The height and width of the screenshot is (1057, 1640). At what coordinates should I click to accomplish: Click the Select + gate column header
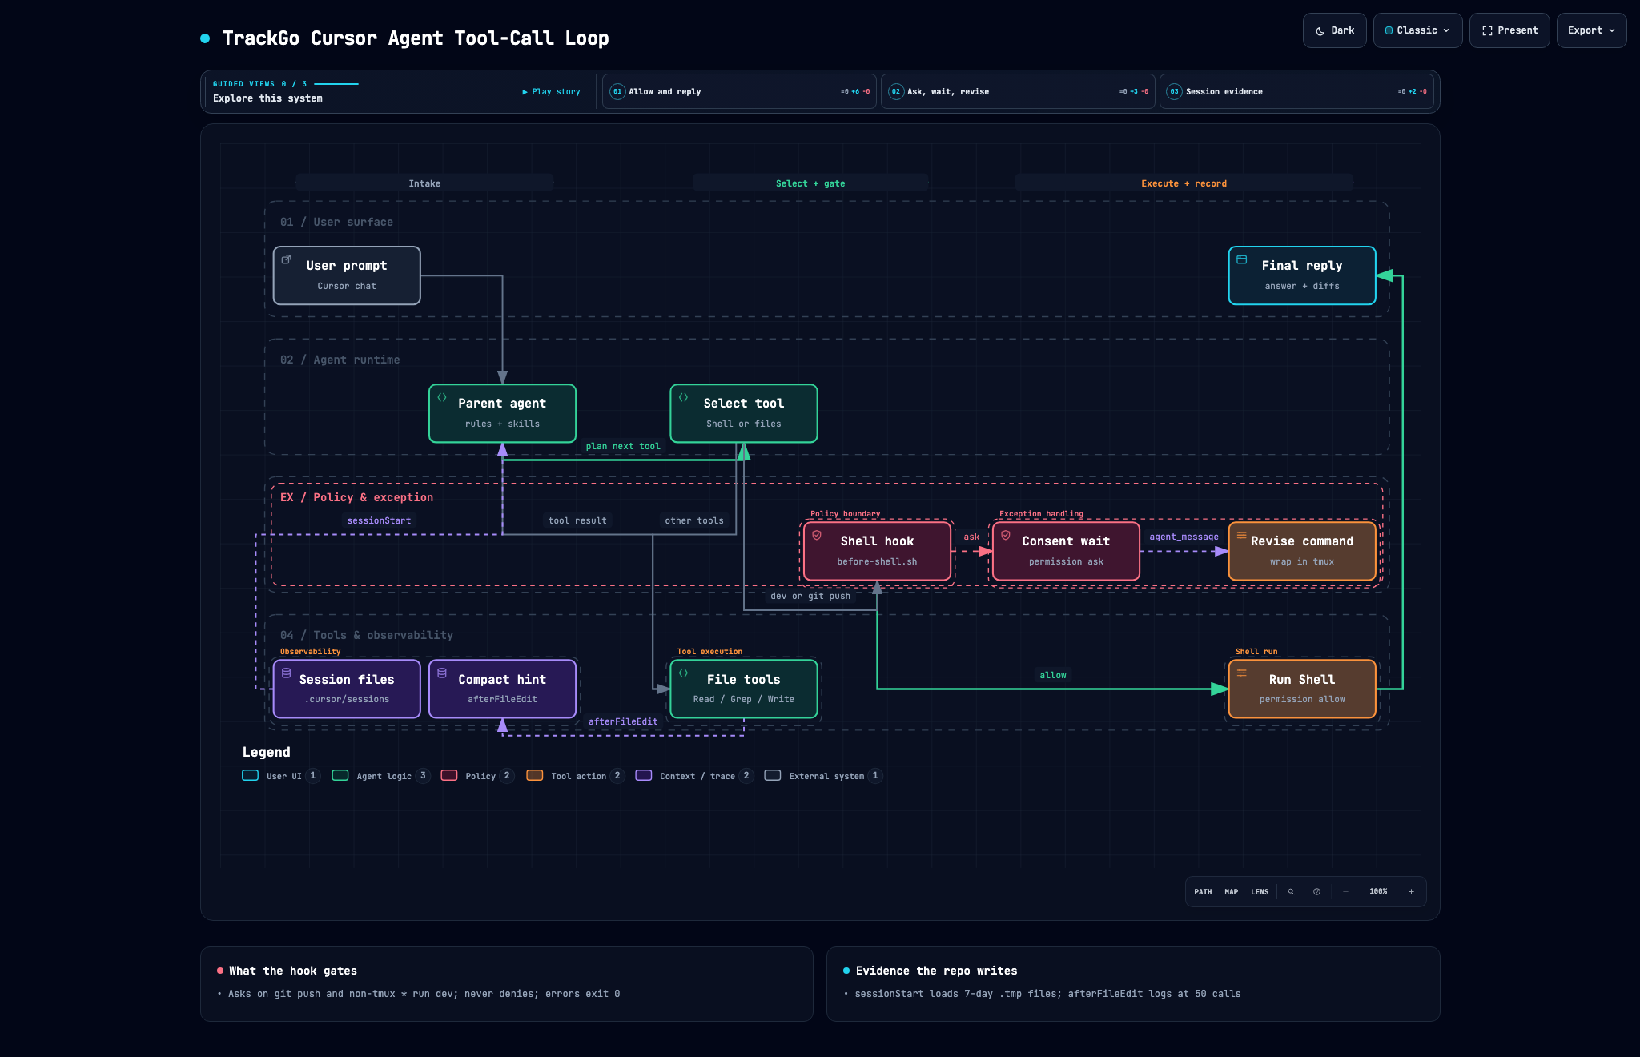810,183
